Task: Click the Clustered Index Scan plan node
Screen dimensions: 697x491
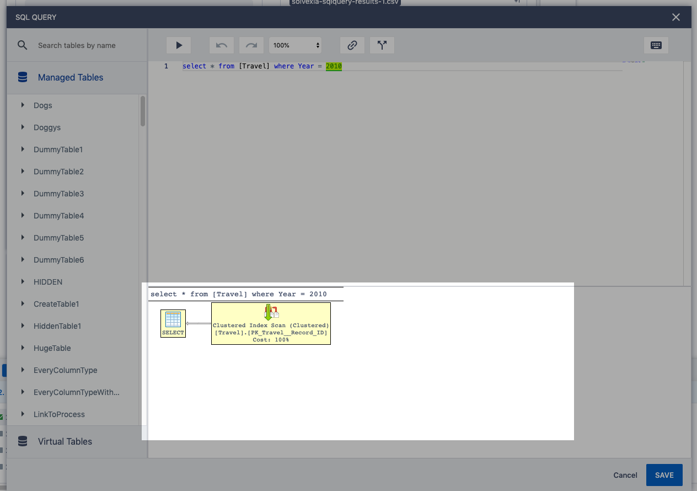Action: pos(271,323)
